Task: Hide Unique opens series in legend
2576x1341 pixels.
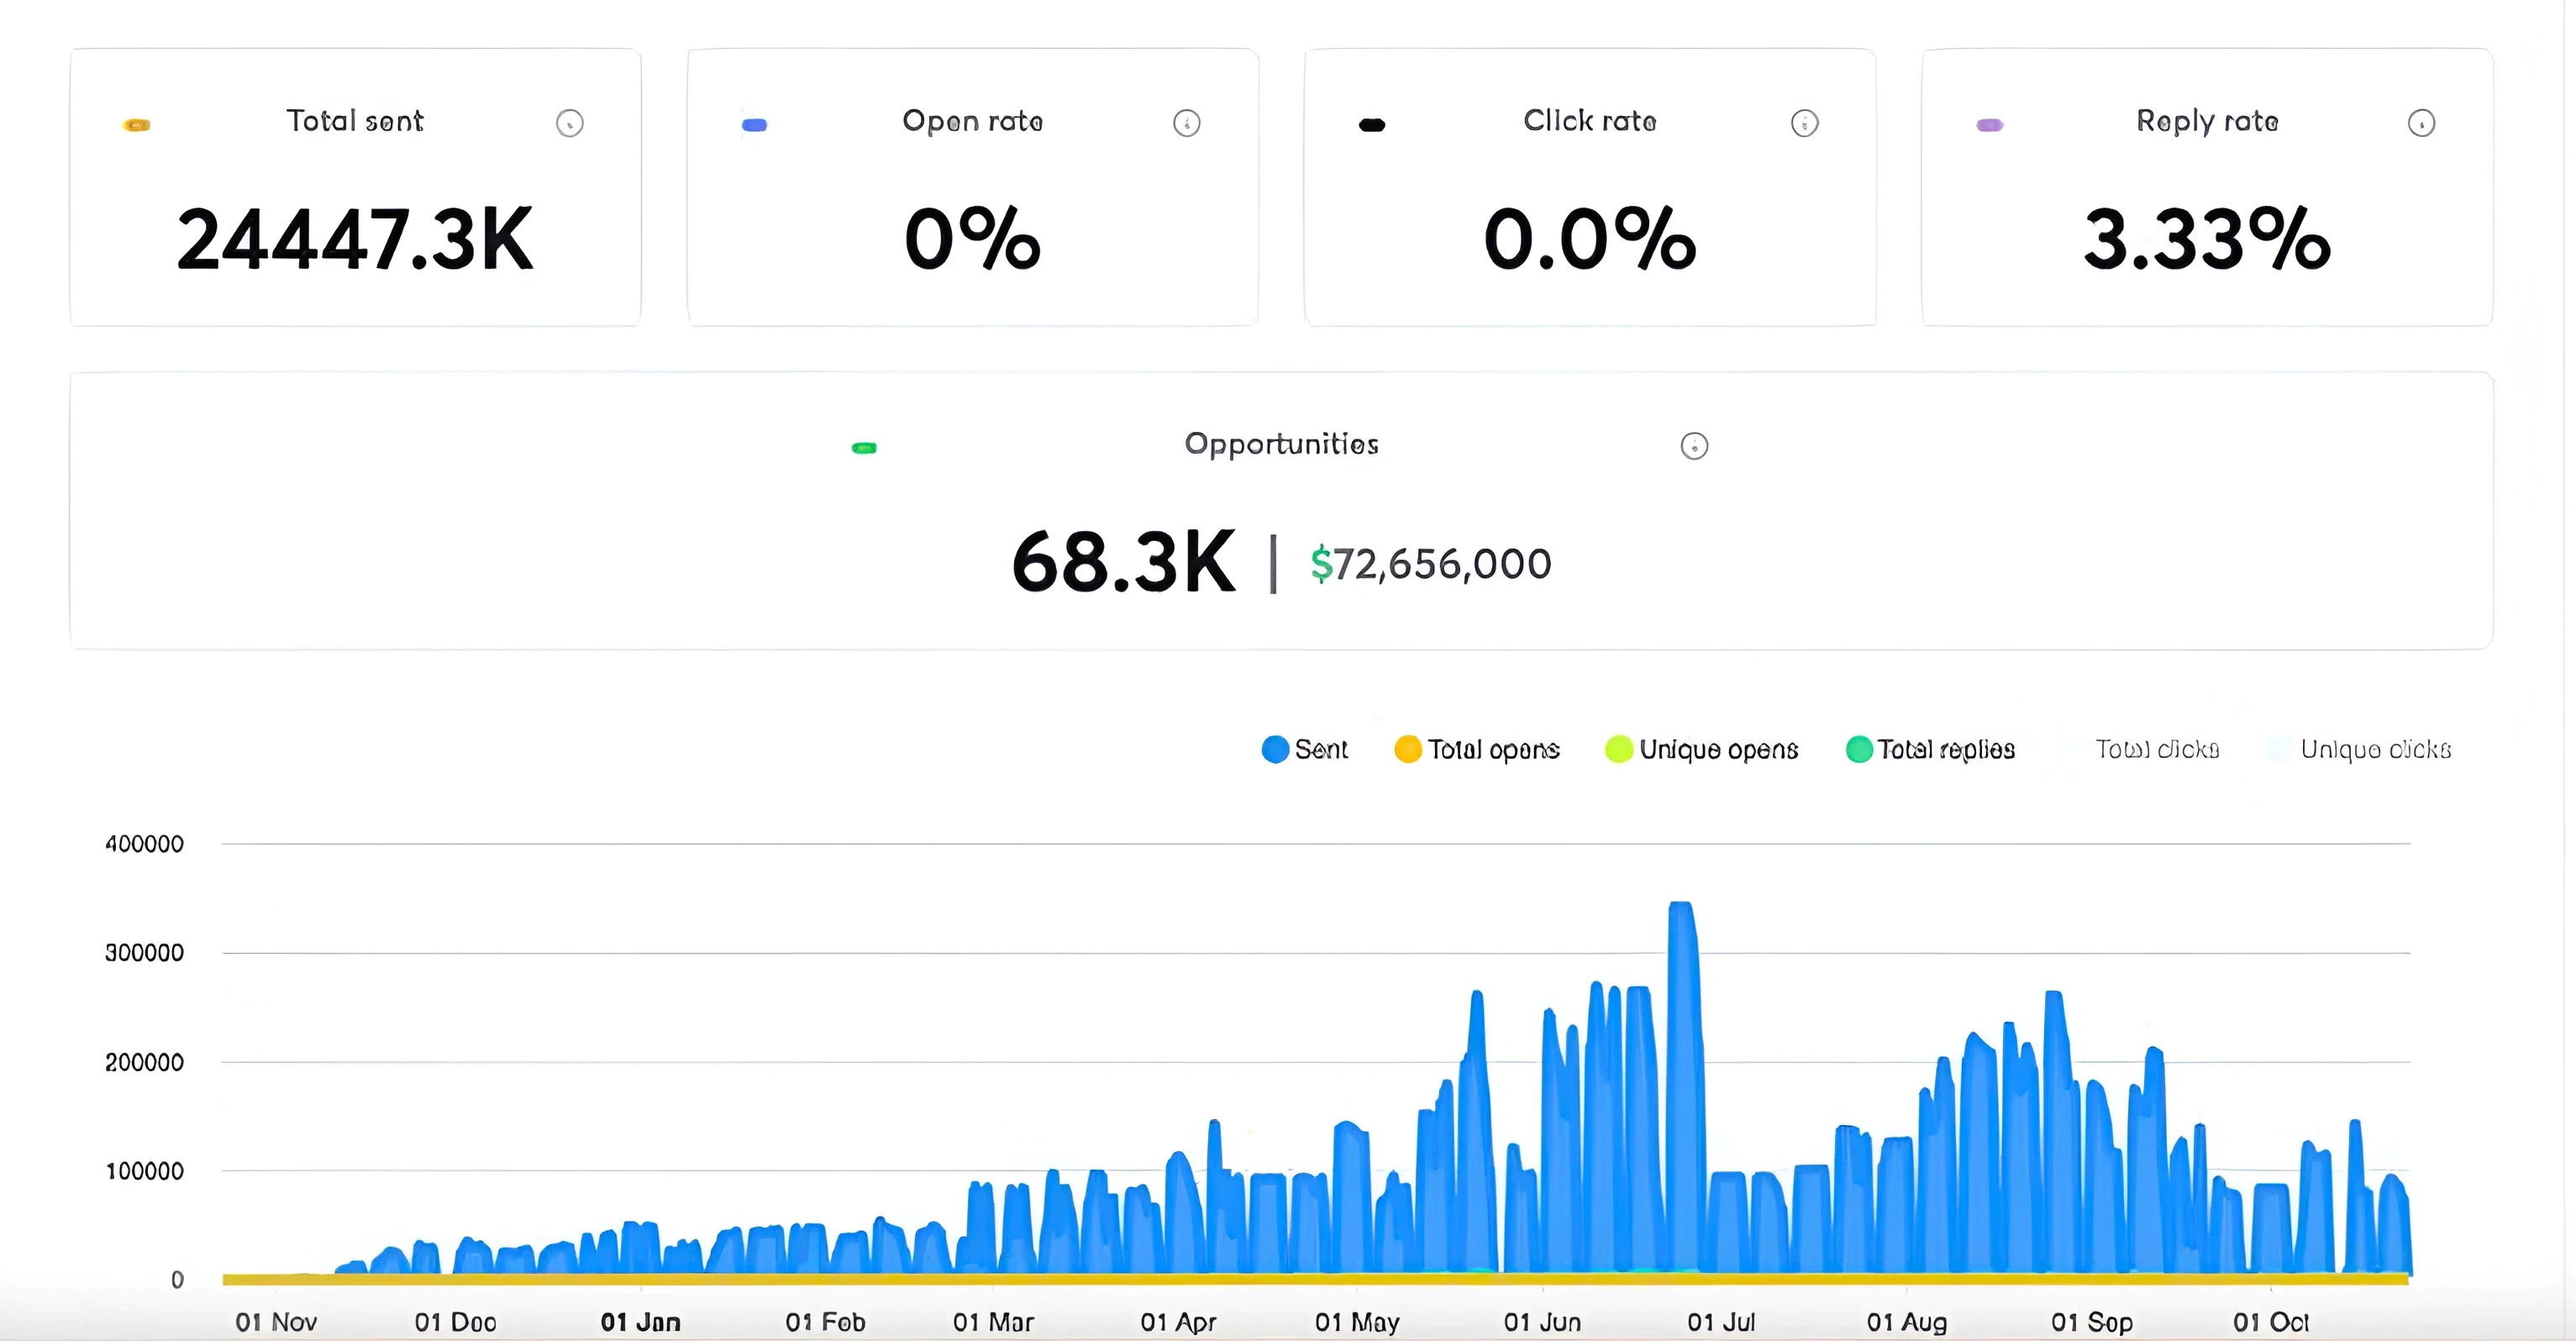Action: coord(1701,749)
